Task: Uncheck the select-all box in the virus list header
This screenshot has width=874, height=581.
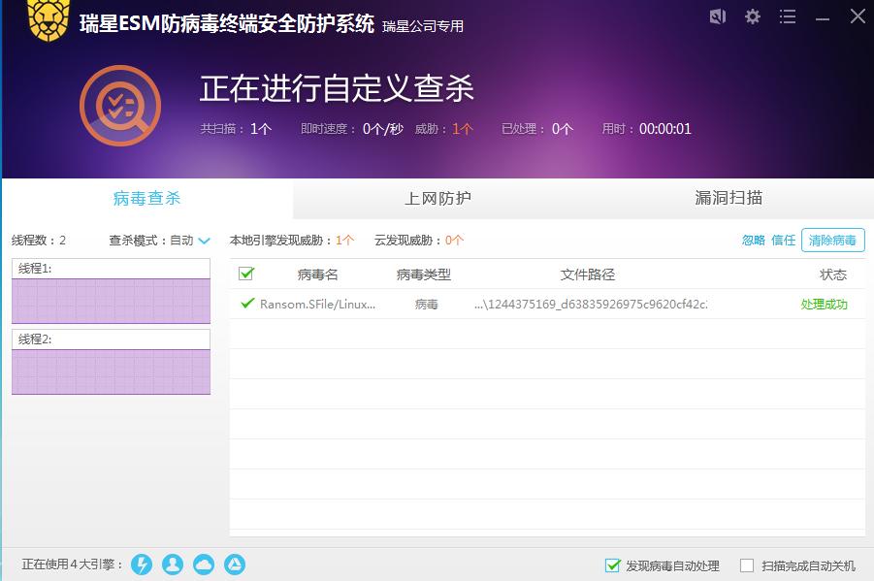Action: pyautogui.click(x=245, y=274)
